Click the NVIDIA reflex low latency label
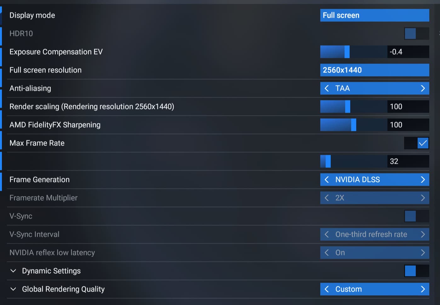Viewport: 440px width, 305px height. point(52,252)
